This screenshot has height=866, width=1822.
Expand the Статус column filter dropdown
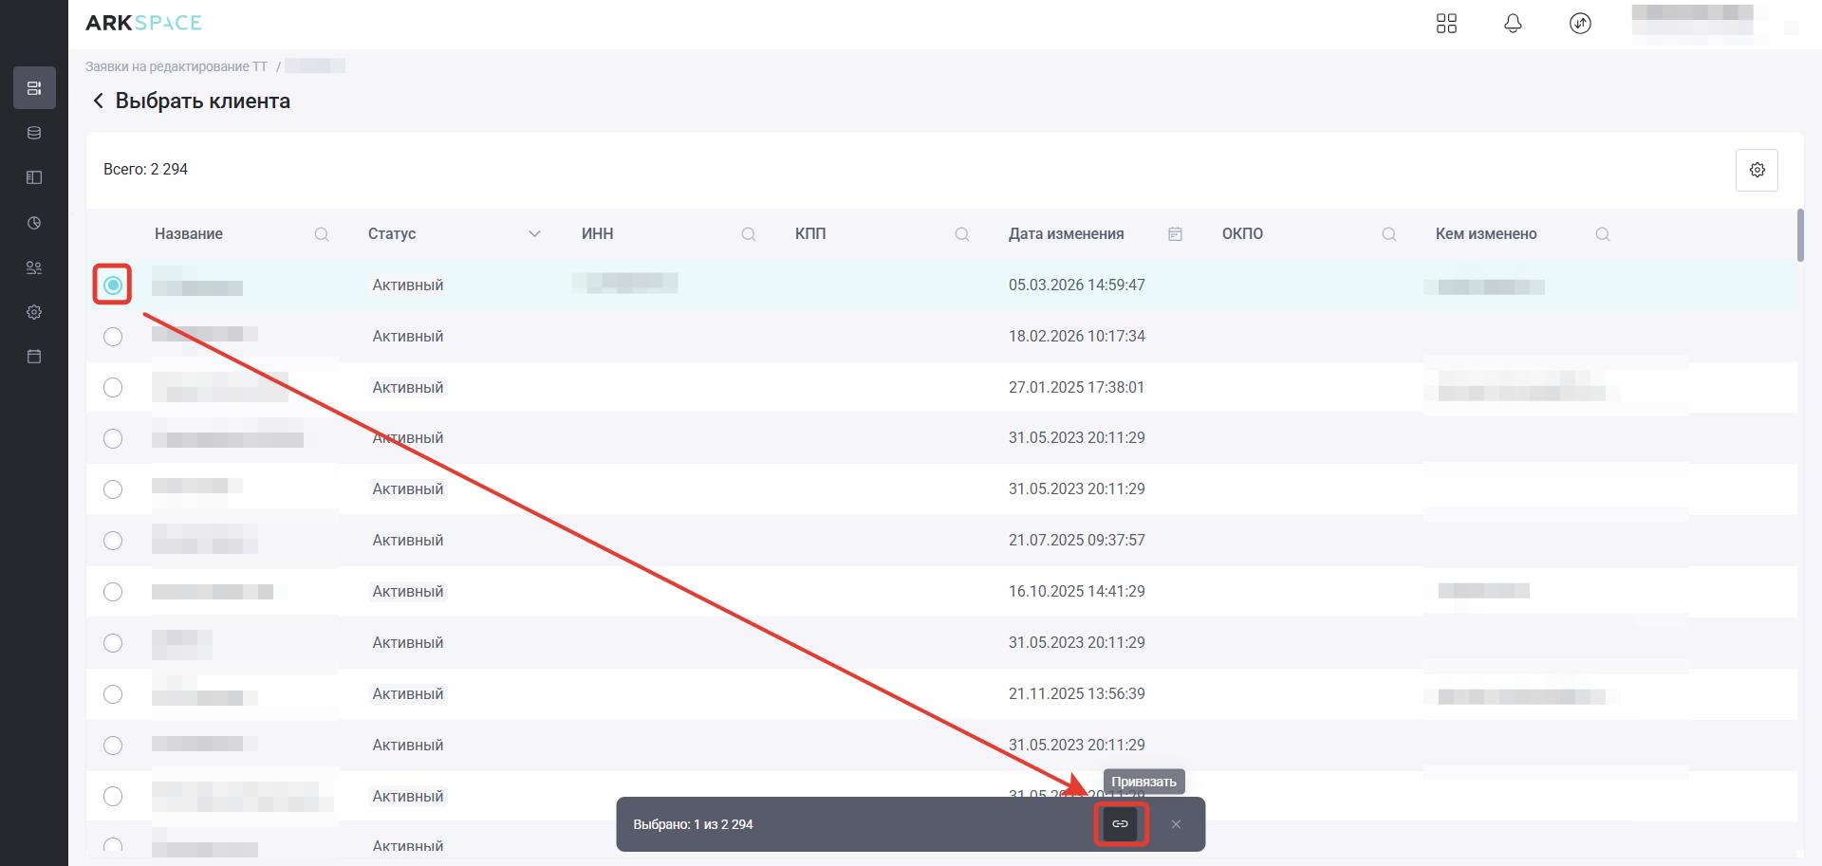coord(534,234)
